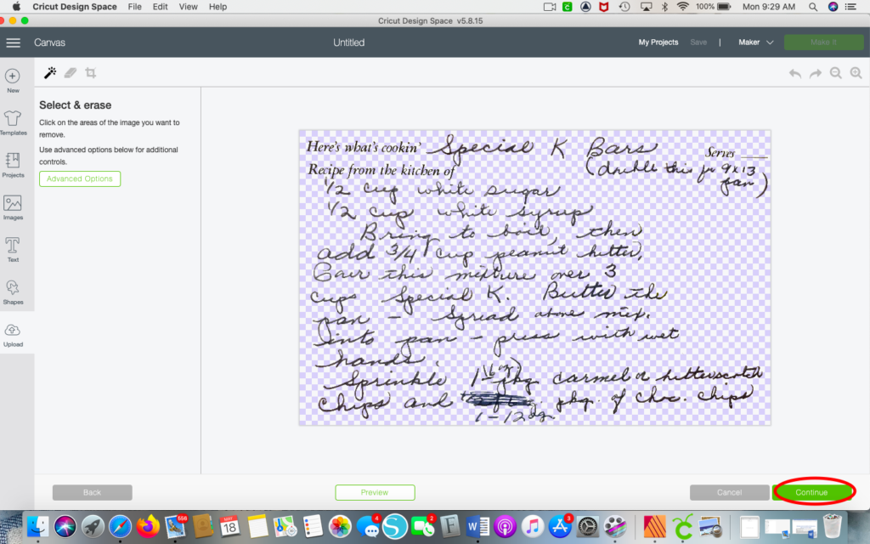Expand the Maker machine dropdown
870x544 pixels.
point(755,42)
